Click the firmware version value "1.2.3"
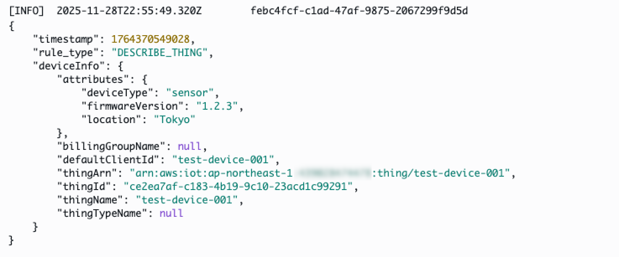The width and height of the screenshot is (619, 257). 217,106
